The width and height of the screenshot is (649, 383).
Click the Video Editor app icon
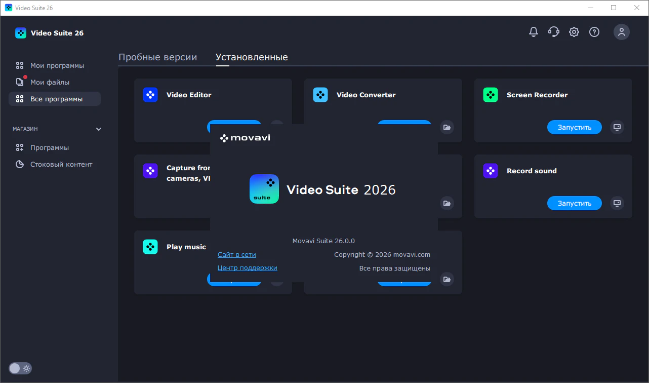click(150, 95)
